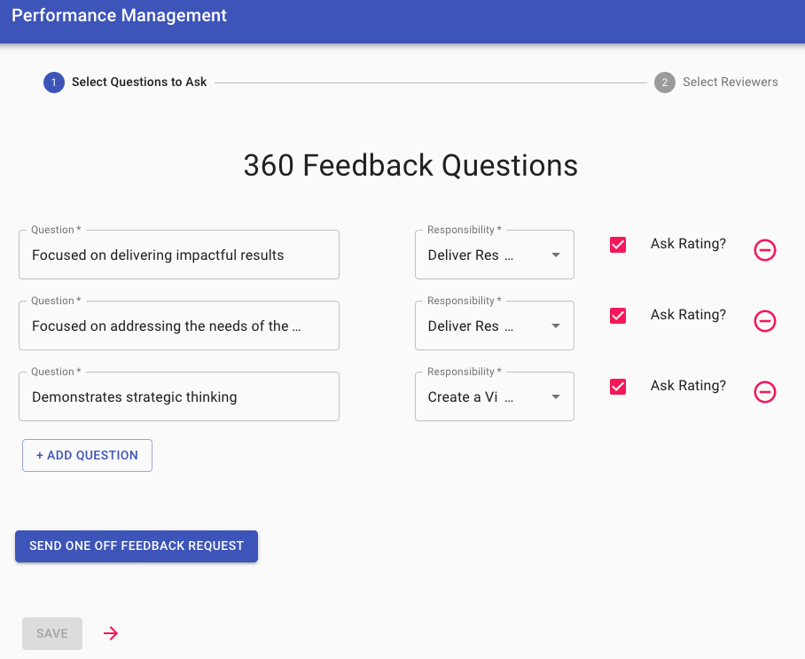Select the 'Select Questions to Ask' step
This screenshot has width=805, height=659.
tap(139, 82)
